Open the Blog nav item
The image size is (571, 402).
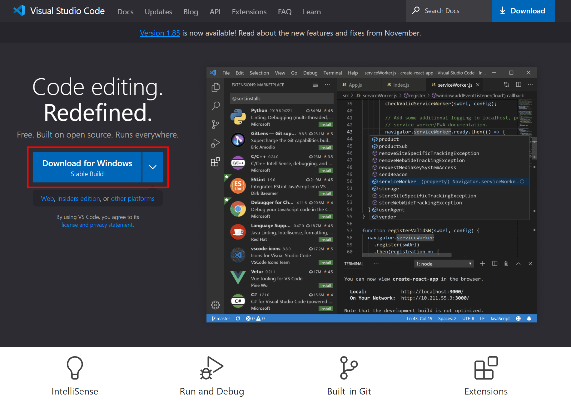point(191,12)
